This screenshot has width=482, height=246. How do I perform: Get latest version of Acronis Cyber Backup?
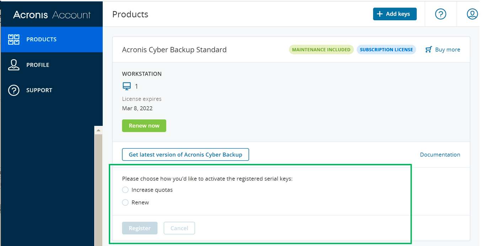[185, 155]
